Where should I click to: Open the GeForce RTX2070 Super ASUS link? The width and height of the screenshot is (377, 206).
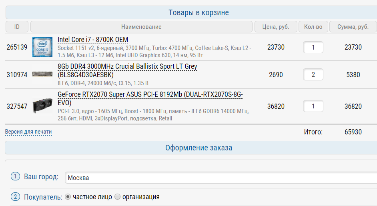150,94
